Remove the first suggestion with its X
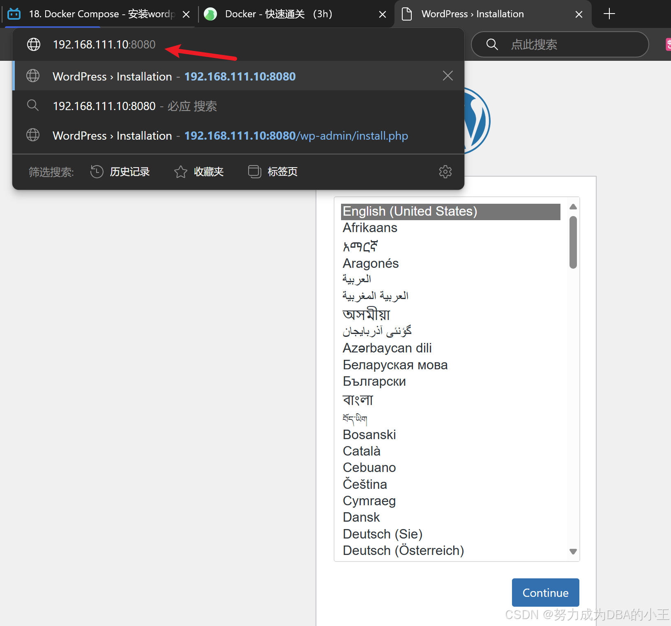 (448, 76)
